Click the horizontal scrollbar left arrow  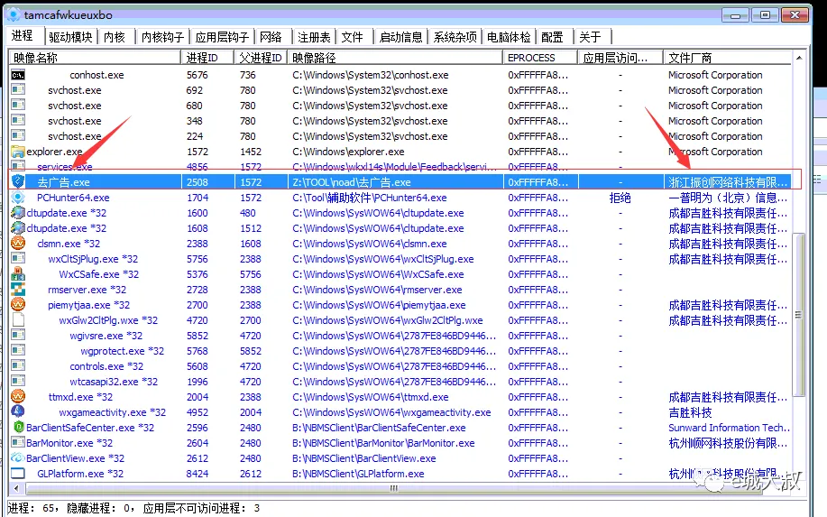coord(16,488)
